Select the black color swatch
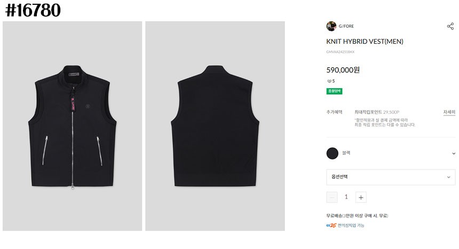The image size is (459, 249). click(x=332, y=153)
